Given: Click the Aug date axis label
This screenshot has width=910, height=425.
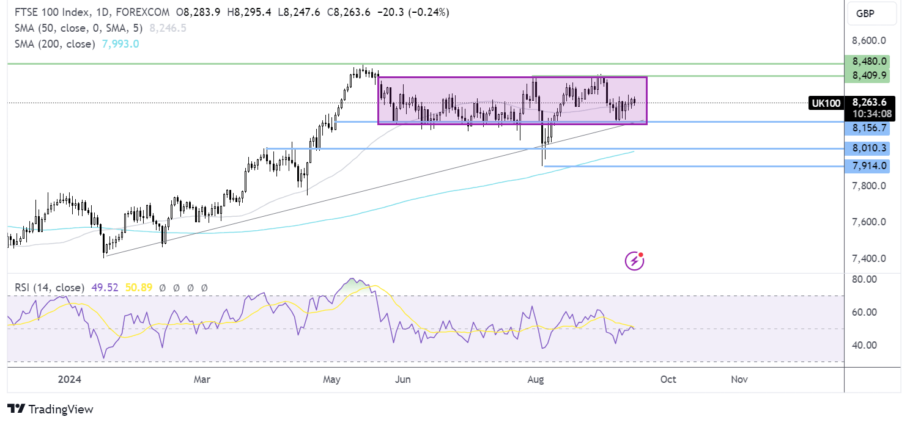Looking at the screenshot, I should 535,379.
